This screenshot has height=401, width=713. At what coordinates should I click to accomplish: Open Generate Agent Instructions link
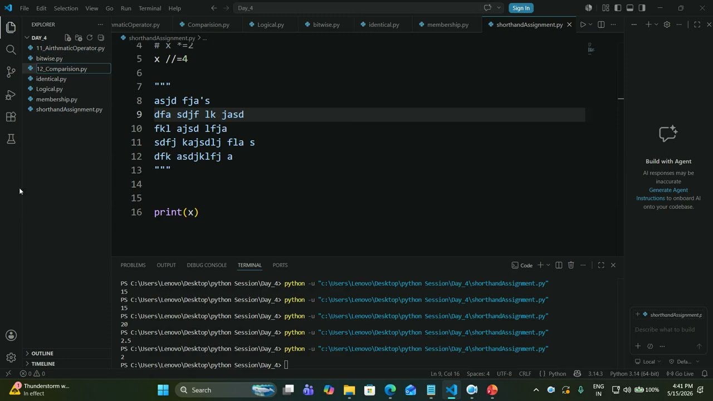(x=662, y=194)
